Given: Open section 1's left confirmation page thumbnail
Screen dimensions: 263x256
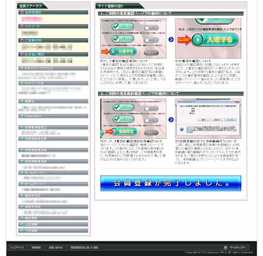Looking at the screenshot, I should 133,38.
